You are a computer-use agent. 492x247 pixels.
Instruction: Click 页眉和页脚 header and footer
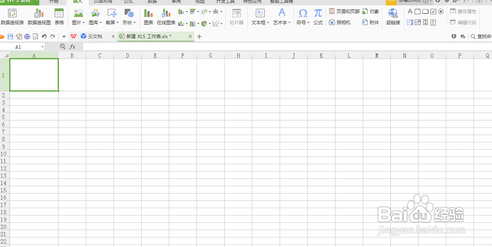coord(344,12)
